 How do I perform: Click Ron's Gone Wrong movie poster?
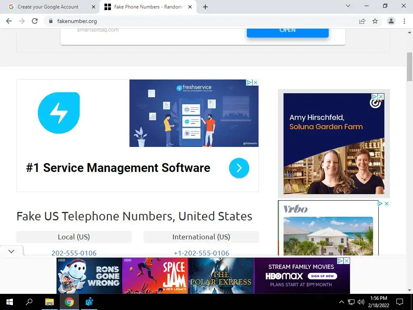89,276
